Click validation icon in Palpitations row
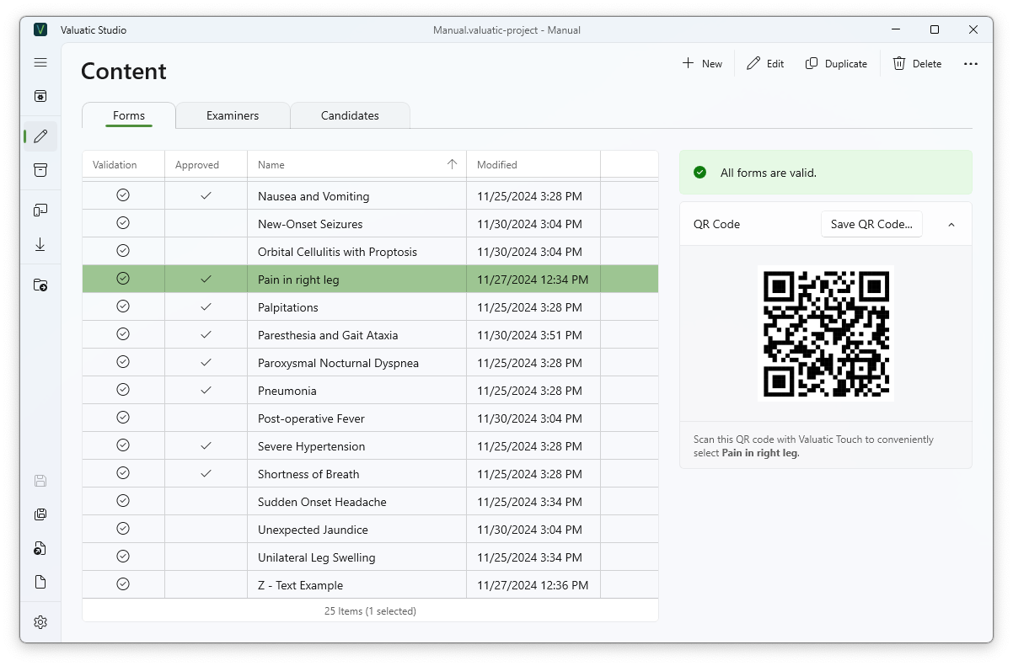The image size is (1013, 666). click(x=123, y=306)
